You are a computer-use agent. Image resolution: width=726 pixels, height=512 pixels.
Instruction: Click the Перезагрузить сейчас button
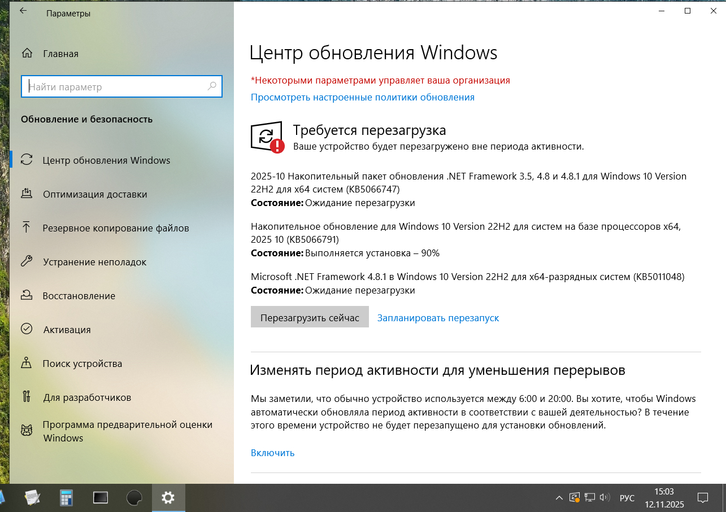pyautogui.click(x=310, y=317)
